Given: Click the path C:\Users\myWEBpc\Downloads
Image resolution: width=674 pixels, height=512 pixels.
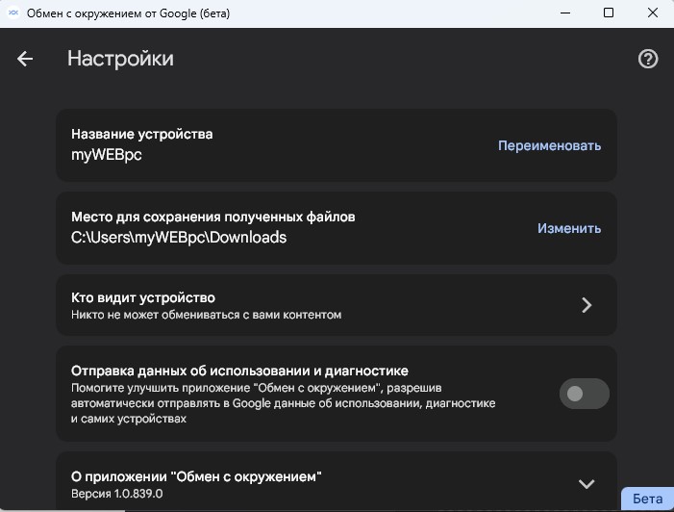Looking at the screenshot, I should 179,238.
